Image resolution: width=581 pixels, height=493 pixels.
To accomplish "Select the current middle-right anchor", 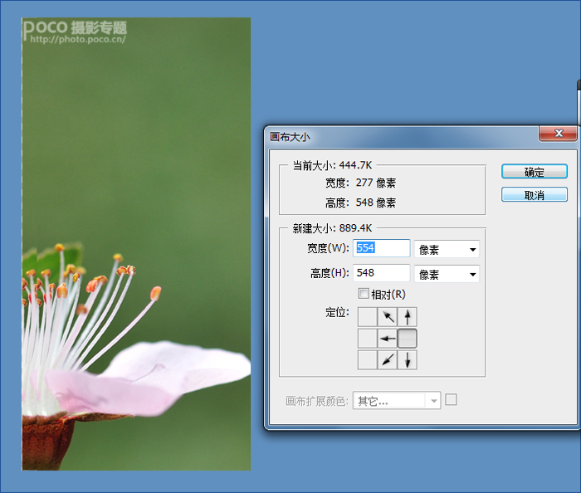I will click(x=408, y=338).
